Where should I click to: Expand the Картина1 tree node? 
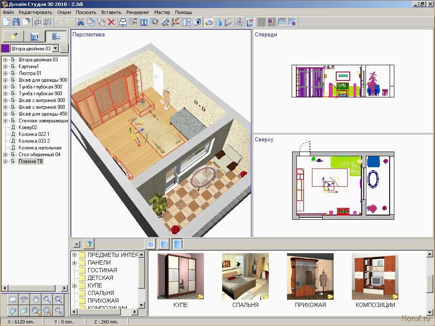click(5, 66)
